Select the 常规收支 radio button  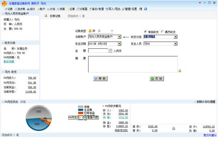click(145, 32)
